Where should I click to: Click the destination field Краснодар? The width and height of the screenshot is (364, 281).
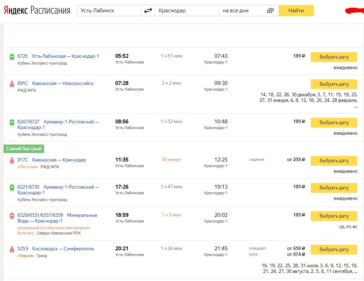pyautogui.click(x=187, y=11)
